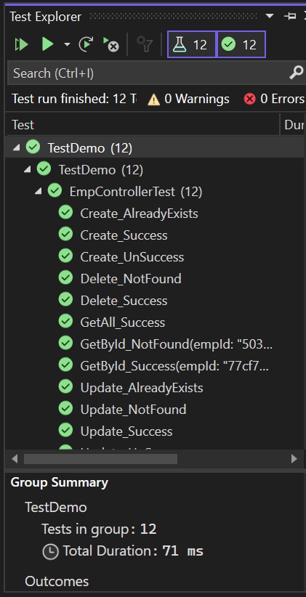Focus the Search (Ctrl+I) box
Viewport: 306px width, 597px height.
click(x=148, y=73)
